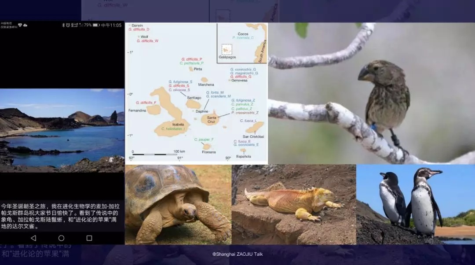Open the yellow land iguana photo

293,204
